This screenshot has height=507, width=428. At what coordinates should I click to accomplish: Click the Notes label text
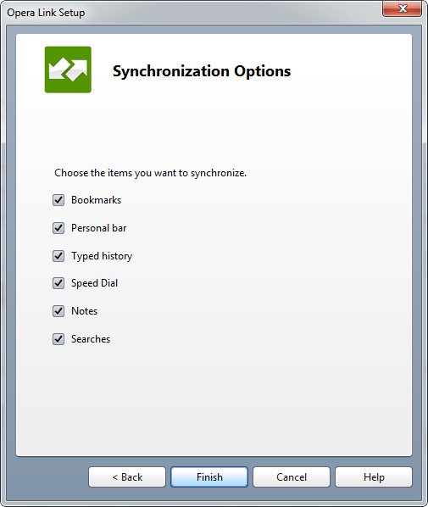(85, 311)
